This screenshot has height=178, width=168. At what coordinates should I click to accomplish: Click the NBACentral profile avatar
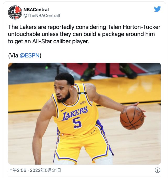tap(15, 12)
